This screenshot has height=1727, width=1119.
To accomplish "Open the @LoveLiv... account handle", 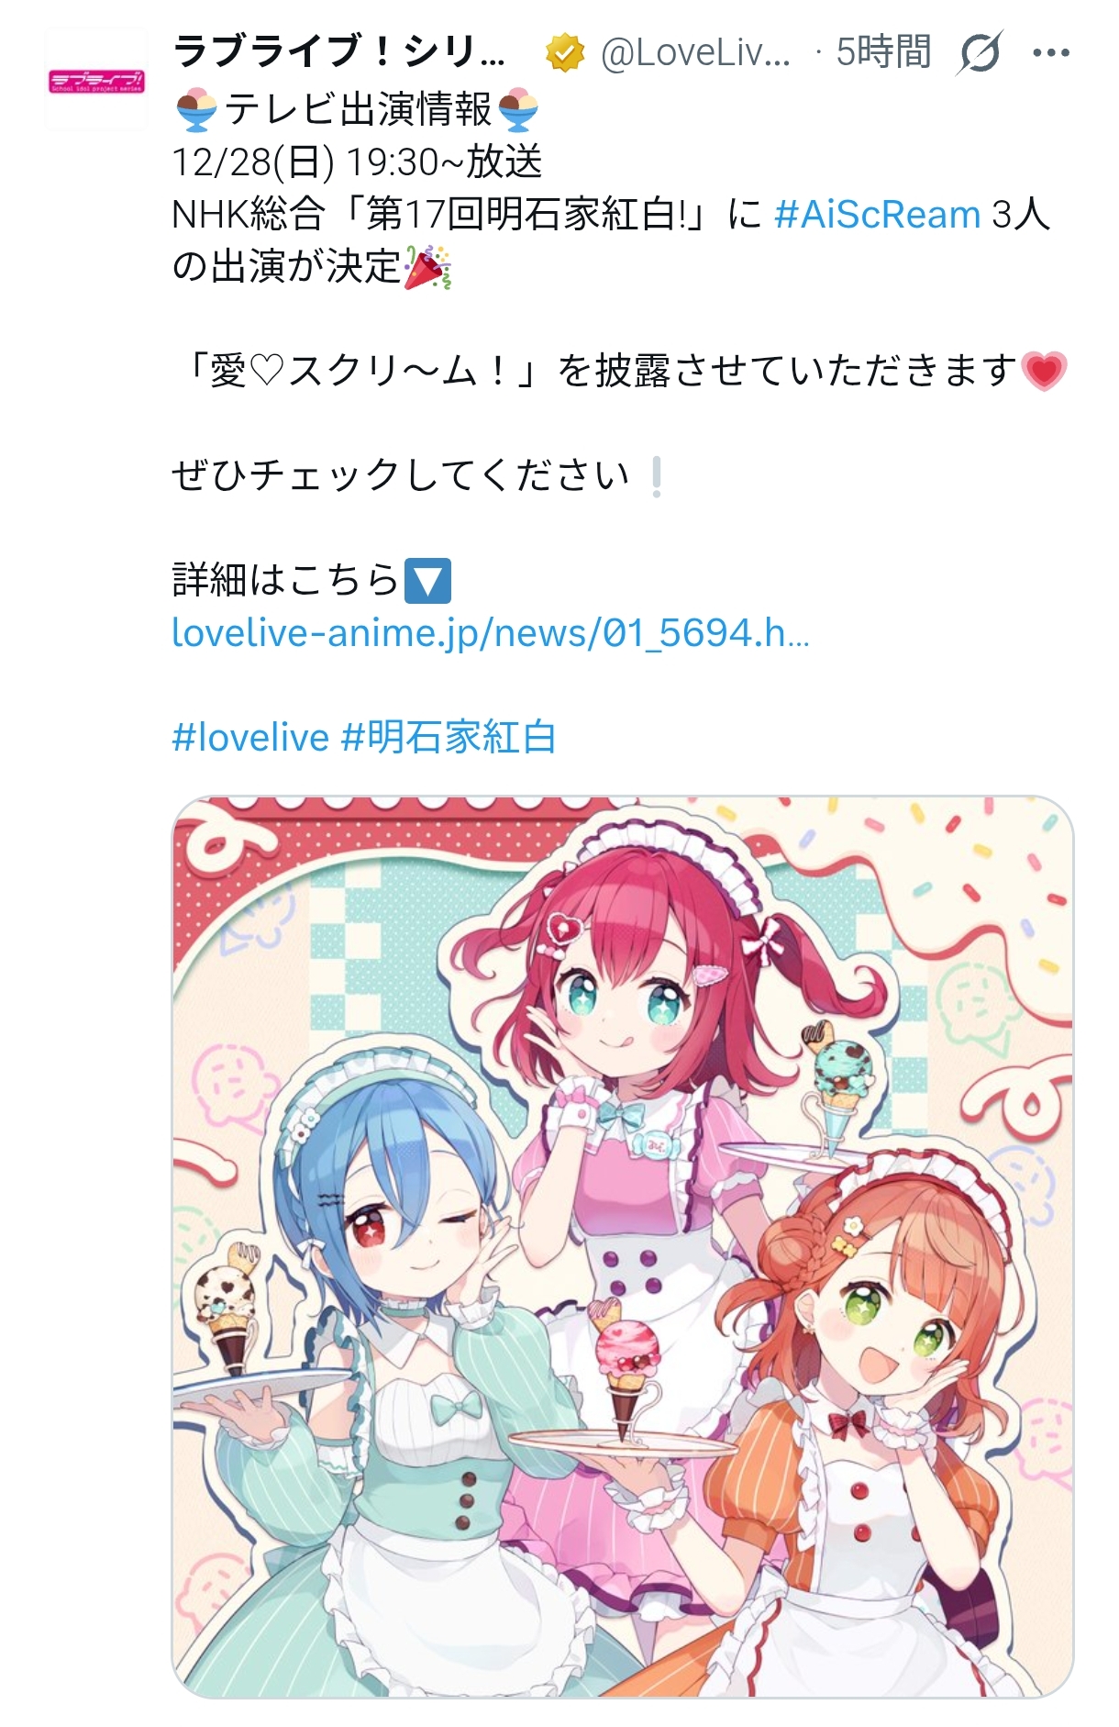I will click(695, 52).
